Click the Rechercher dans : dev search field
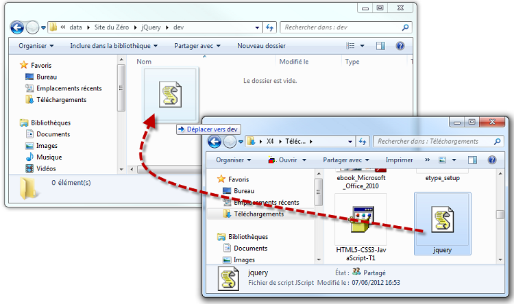 coord(340,27)
